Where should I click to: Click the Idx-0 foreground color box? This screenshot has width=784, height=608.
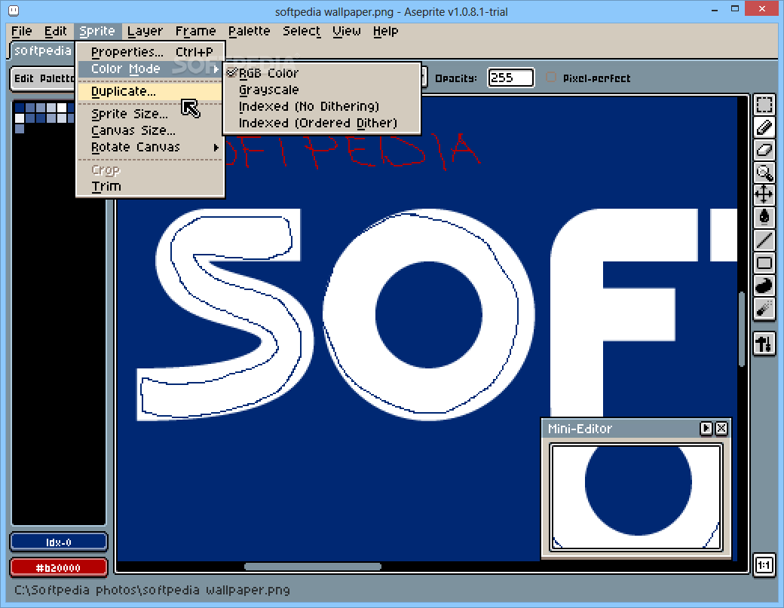tap(59, 542)
